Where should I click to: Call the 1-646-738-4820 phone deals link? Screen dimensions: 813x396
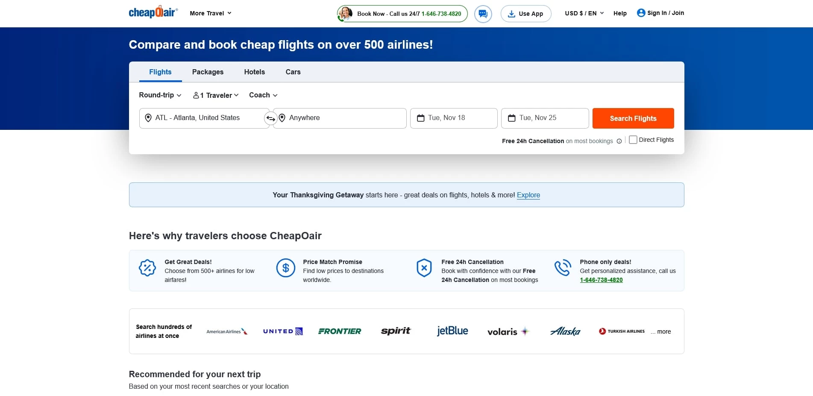pos(601,280)
